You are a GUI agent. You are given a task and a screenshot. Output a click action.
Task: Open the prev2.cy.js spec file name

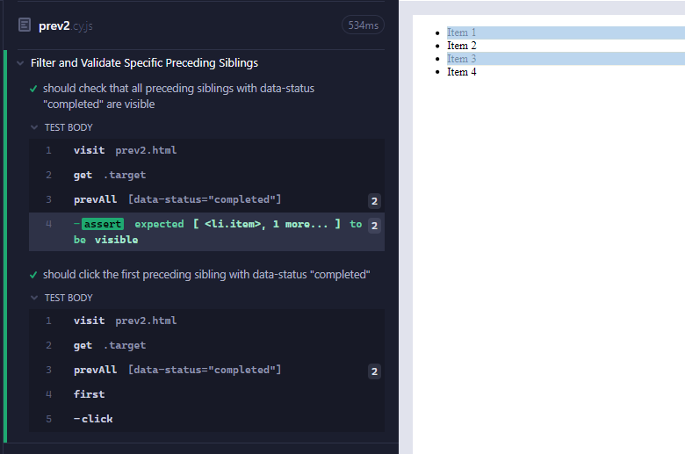point(66,25)
